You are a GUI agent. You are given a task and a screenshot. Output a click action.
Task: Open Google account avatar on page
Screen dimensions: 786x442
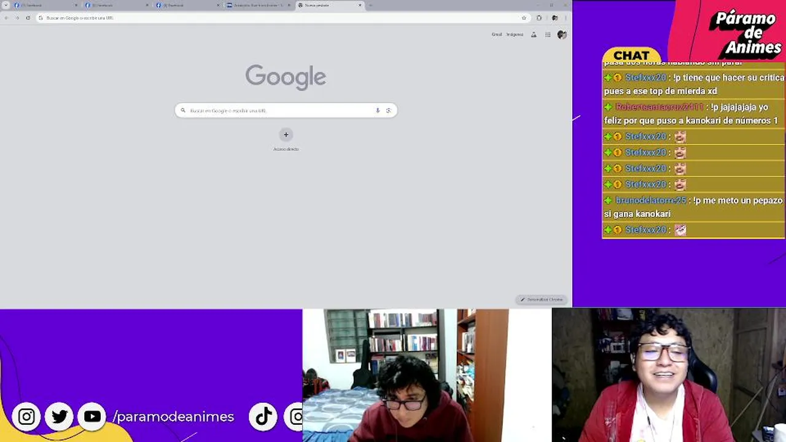pyautogui.click(x=562, y=35)
